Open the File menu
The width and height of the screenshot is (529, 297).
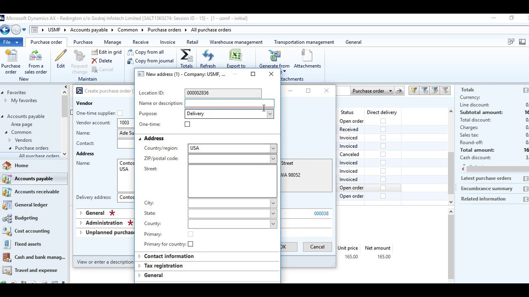(11, 42)
